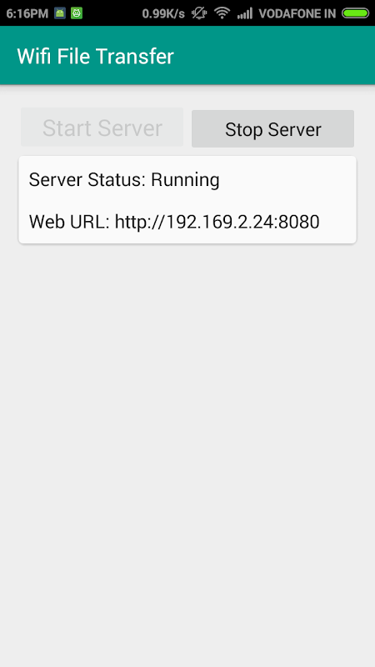375x667 pixels.
Task: Tap the empty grey area below the card
Action: 187,455
